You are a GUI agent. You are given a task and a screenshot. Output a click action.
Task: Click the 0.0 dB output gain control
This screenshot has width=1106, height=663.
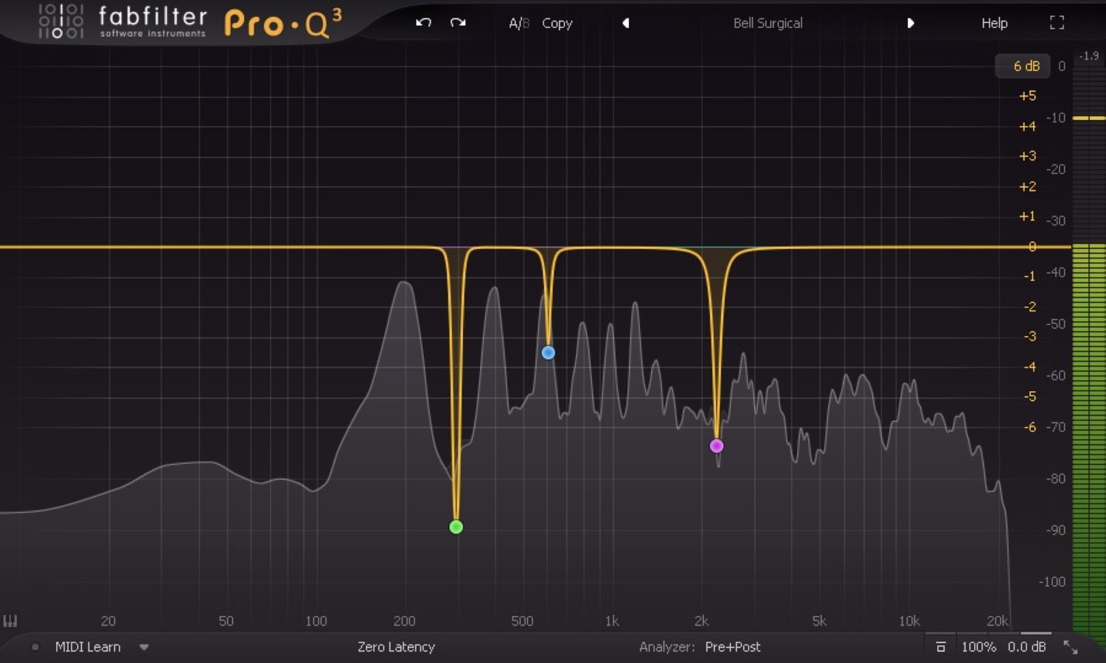tap(1026, 647)
